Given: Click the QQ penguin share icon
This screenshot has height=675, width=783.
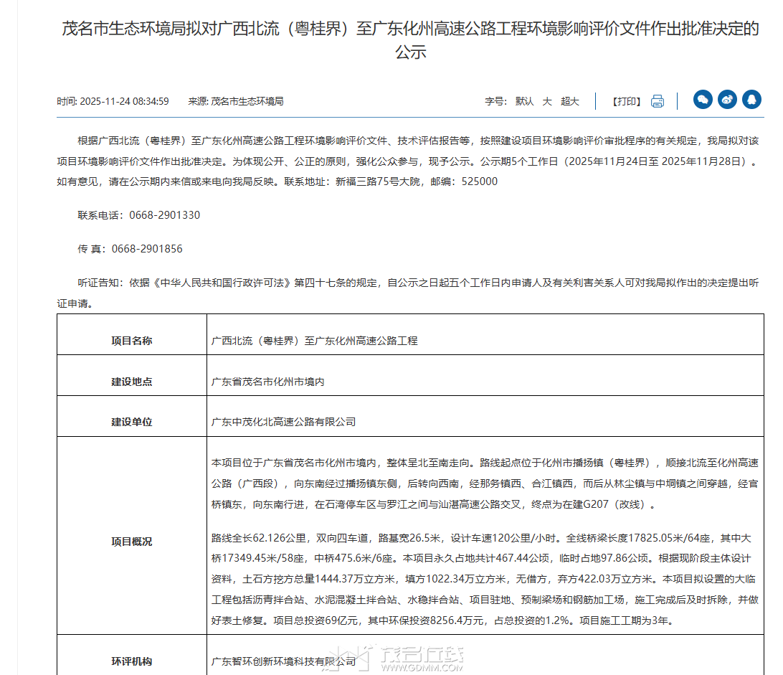Looking at the screenshot, I should click(x=751, y=100).
